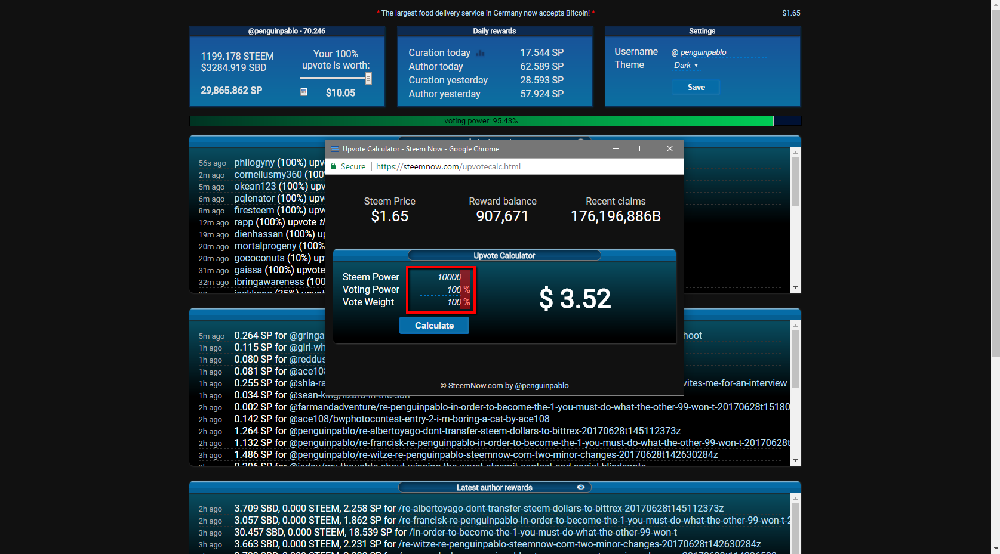The height and width of the screenshot is (554, 1000).
Task: Click the Latest author rewards header label
Action: tap(494, 488)
